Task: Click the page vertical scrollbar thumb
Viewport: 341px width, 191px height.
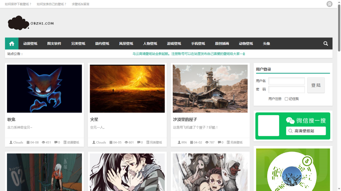Action: tap(339, 28)
